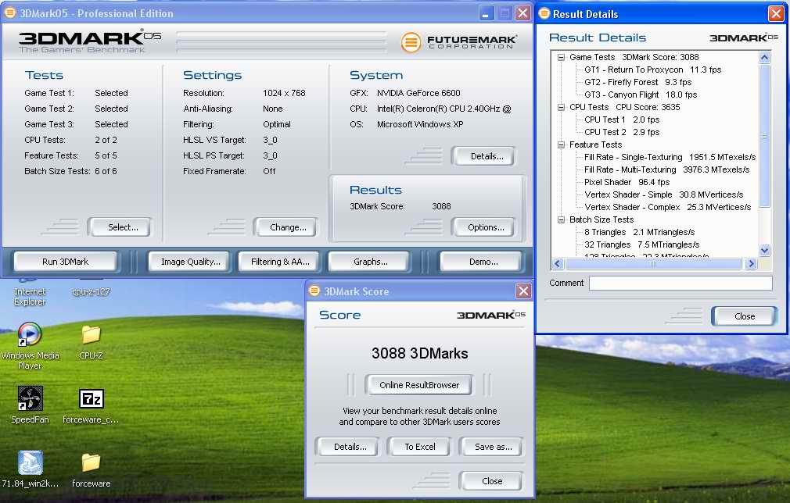Viewport: 790px width, 503px height.
Task: Select GT3 - Canyon Flight row
Action: pyautogui.click(x=641, y=95)
